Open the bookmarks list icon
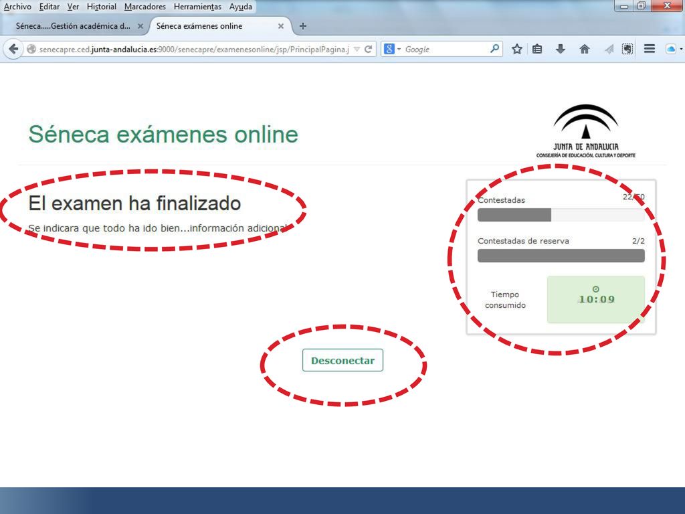This screenshot has height=514, width=685. [x=537, y=49]
